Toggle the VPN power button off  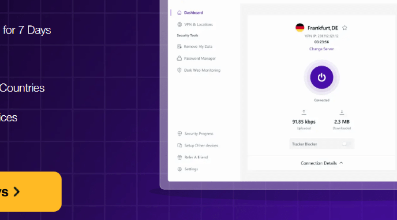(x=322, y=77)
